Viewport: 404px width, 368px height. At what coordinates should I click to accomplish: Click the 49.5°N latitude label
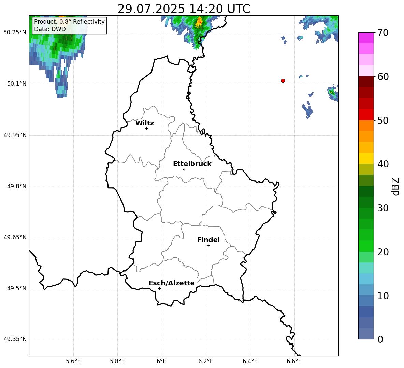pyautogui.click(x=17, y=288)
